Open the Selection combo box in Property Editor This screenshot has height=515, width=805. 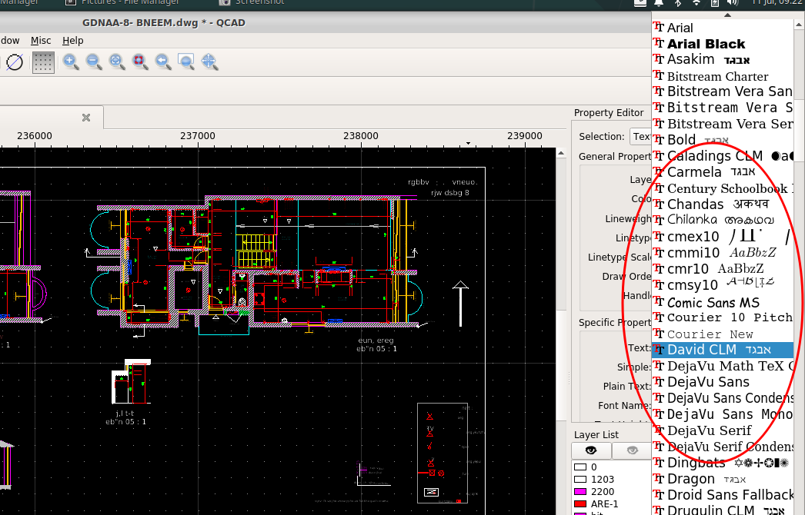point(641,137)
